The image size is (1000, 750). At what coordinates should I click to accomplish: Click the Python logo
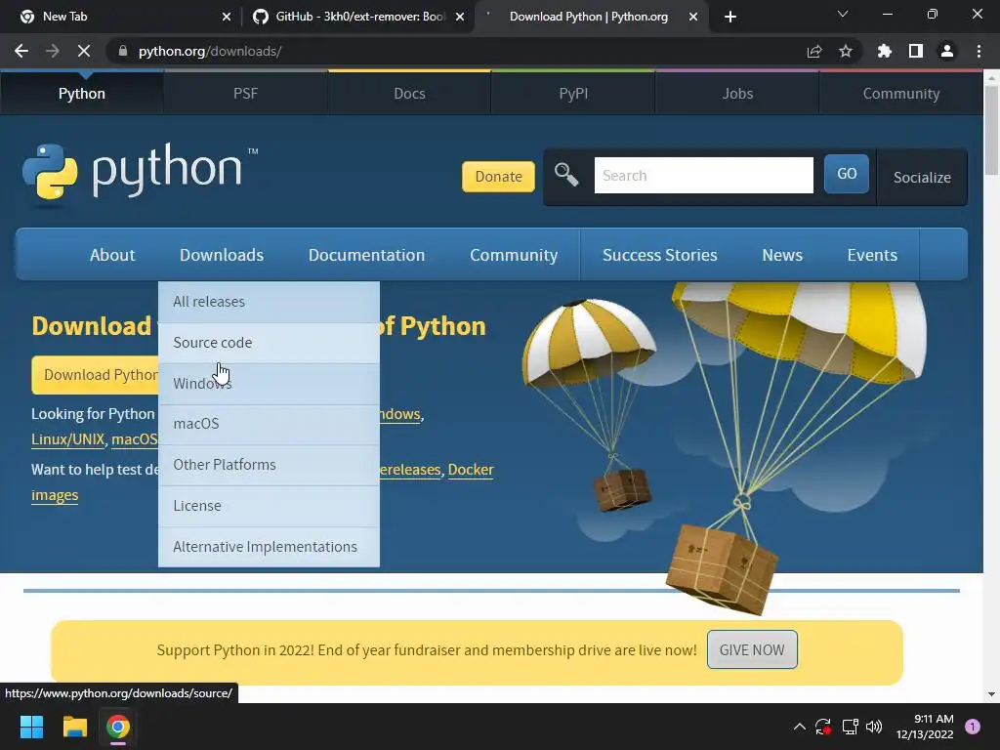pyautogui.click(x=141, y=172)
